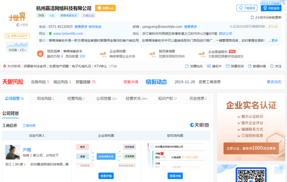Viewport: 287px width, 182px height.
Task: Click the 发票抬头 icon
Action: pos(187,66)
